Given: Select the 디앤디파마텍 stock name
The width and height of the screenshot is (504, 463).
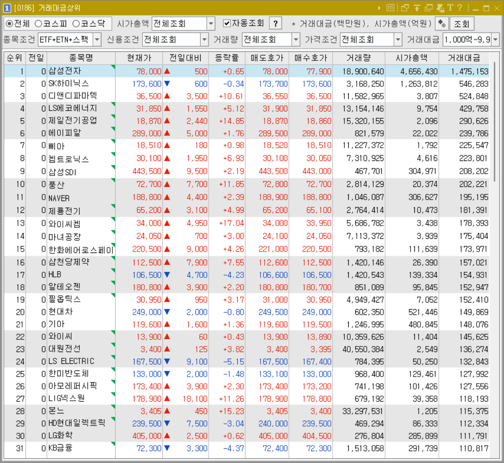Looking at the screenshot, I should 72,96.
